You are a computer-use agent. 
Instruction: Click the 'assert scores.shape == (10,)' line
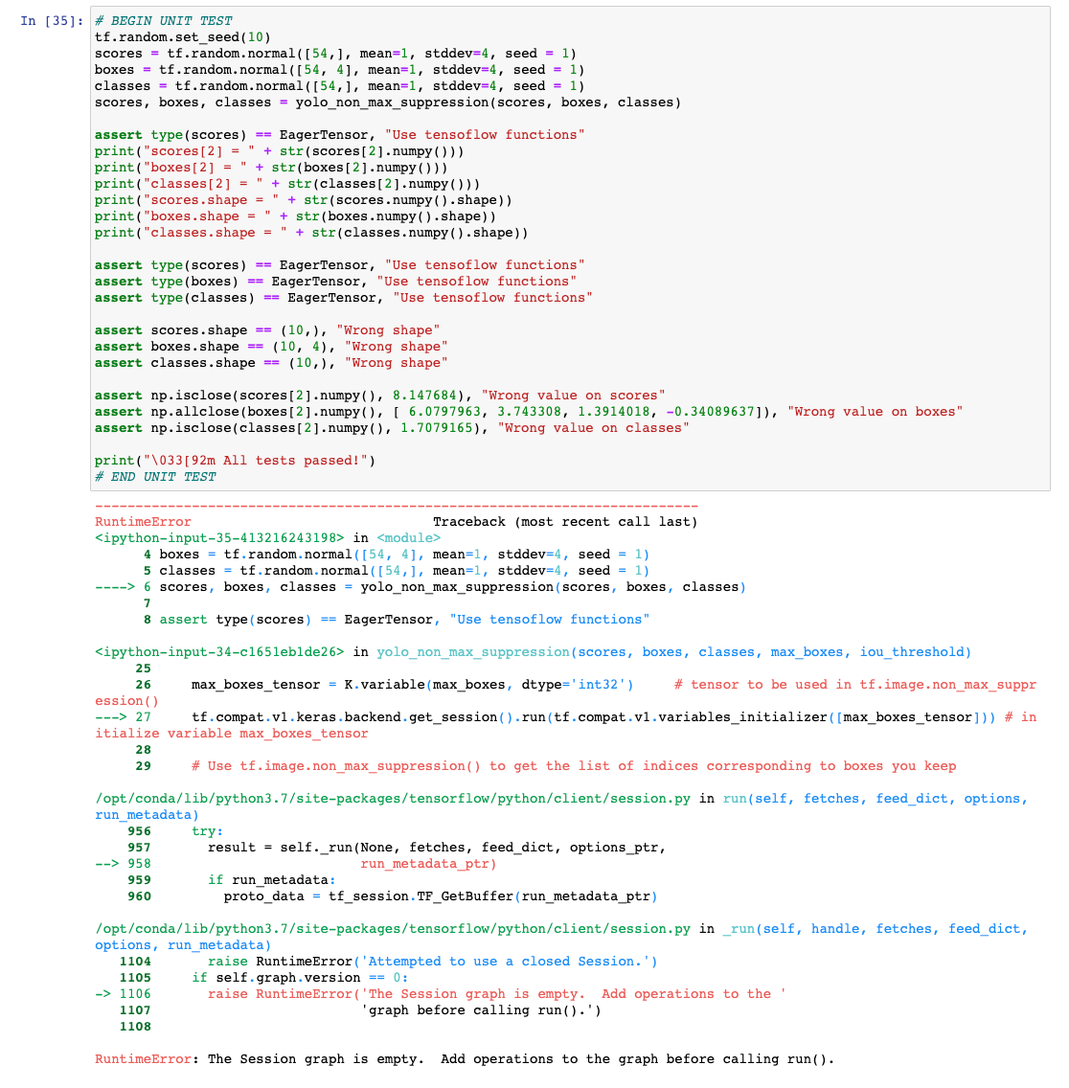coord(267,330)
